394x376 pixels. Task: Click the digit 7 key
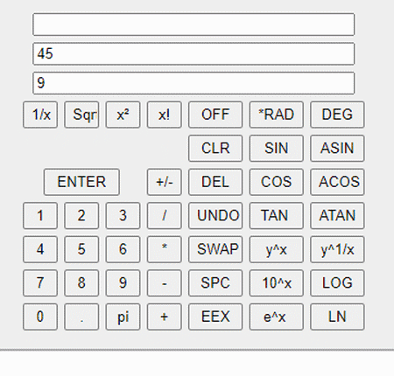click(40, 283)
